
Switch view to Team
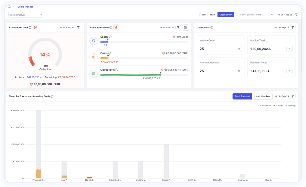pyautogui.click(x=213, y=15)
